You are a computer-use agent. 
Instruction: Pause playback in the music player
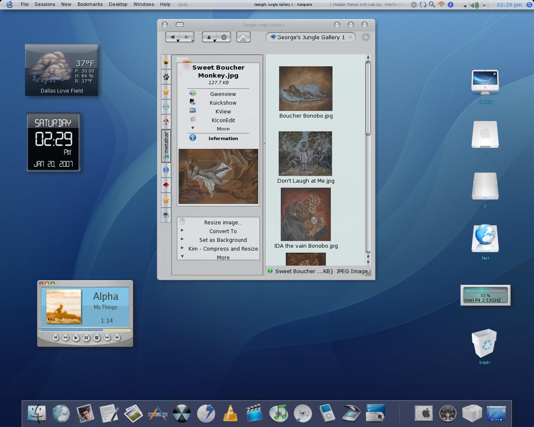point(86,338)
